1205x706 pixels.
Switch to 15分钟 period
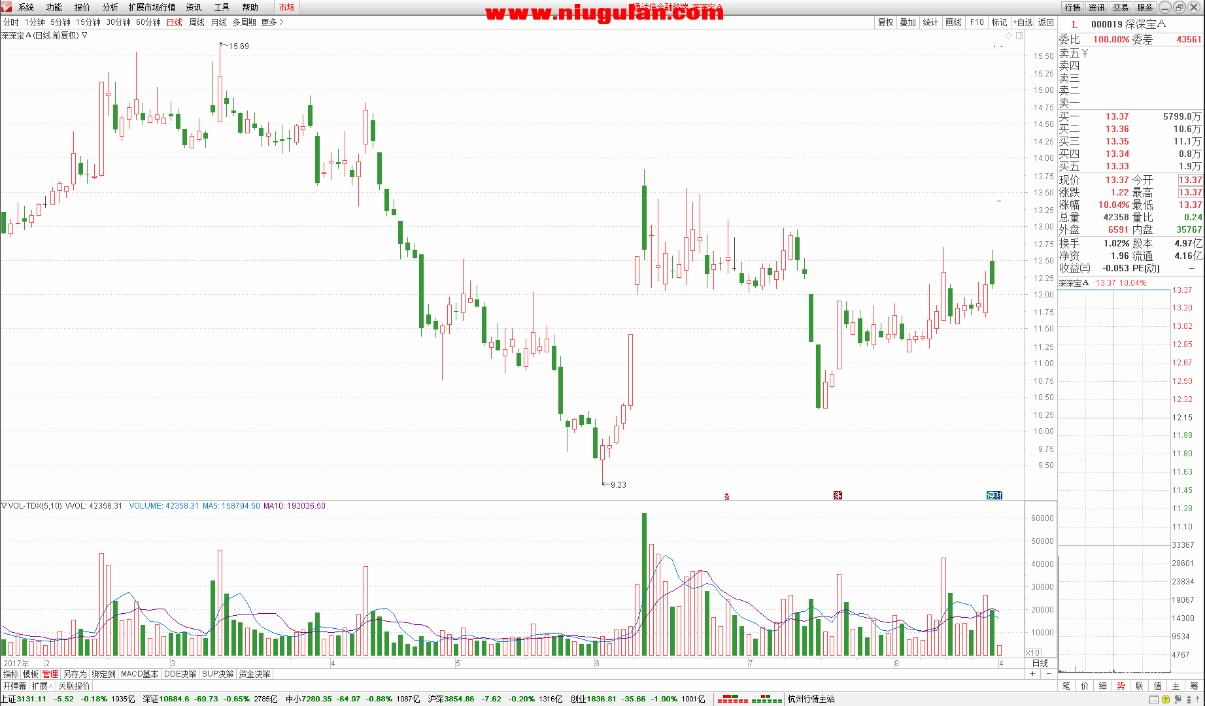coord(88,22)
